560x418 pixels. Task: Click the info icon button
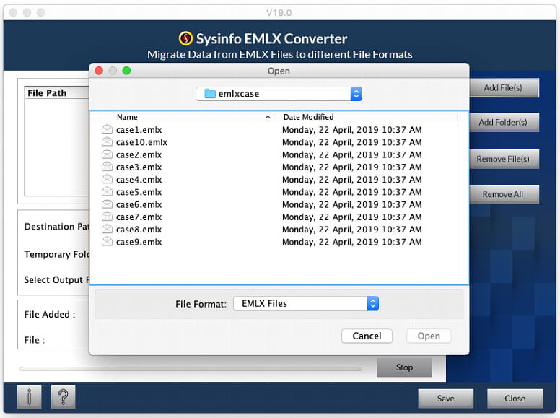pyautogui.click(x=30, y=396)
